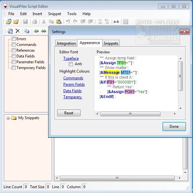Expand the My Snippets tree node
Image resolution: width=193 pixels, height=193 pixels.
(8, 118)
